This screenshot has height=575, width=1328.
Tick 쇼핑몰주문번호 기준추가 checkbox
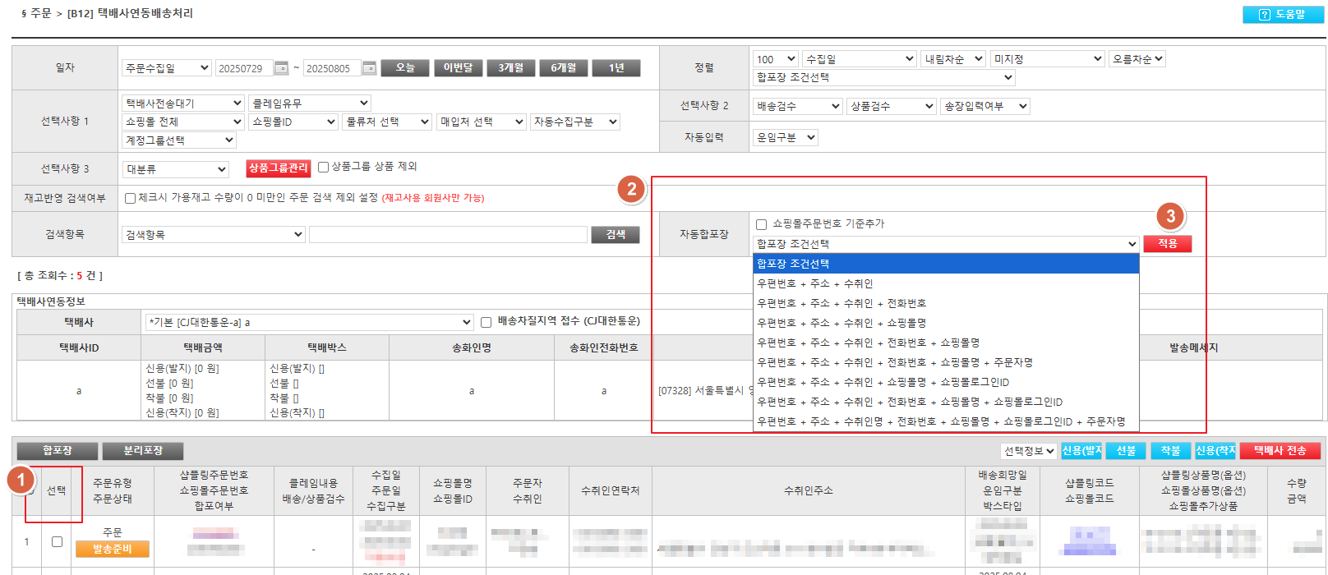coord(761,224)
